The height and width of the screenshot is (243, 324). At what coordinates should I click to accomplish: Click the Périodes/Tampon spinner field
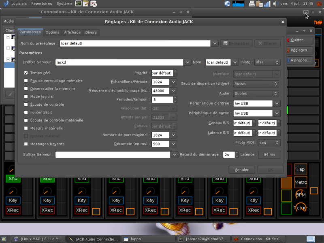[x=162, y=100]
